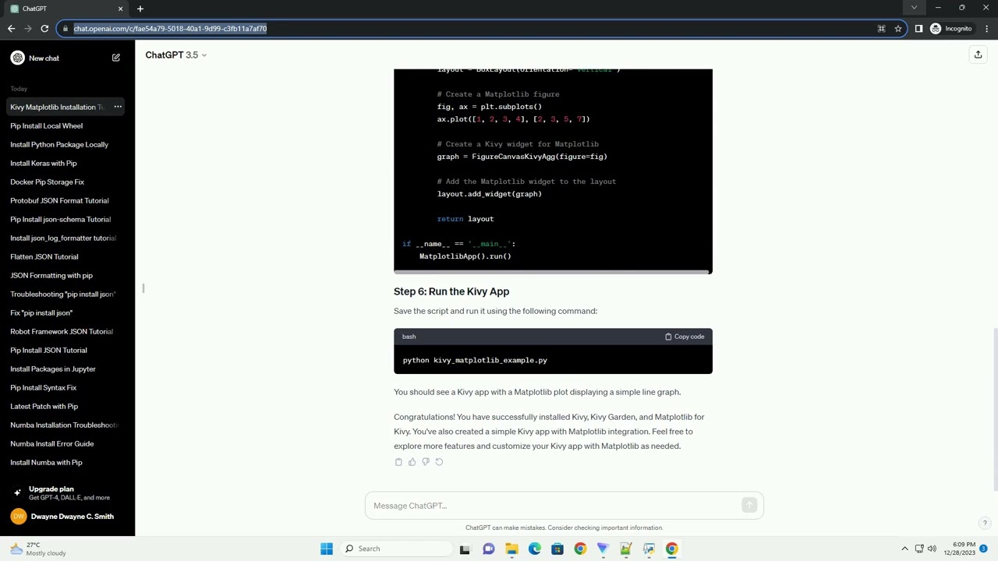Screen dimensions: 998x561
Task: Click the browser address bar URL
Action: pyautogui.click(x=170, y=29)
